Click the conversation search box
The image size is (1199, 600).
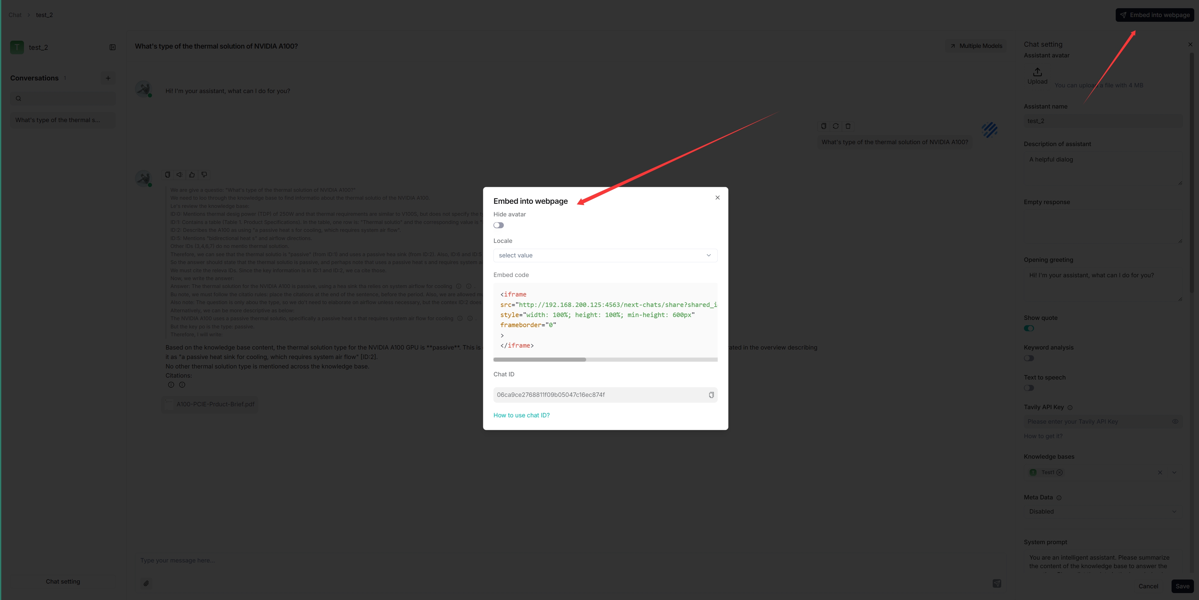(63, 98)
